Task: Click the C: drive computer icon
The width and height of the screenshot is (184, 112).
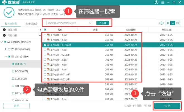Action: pos(9,42)
